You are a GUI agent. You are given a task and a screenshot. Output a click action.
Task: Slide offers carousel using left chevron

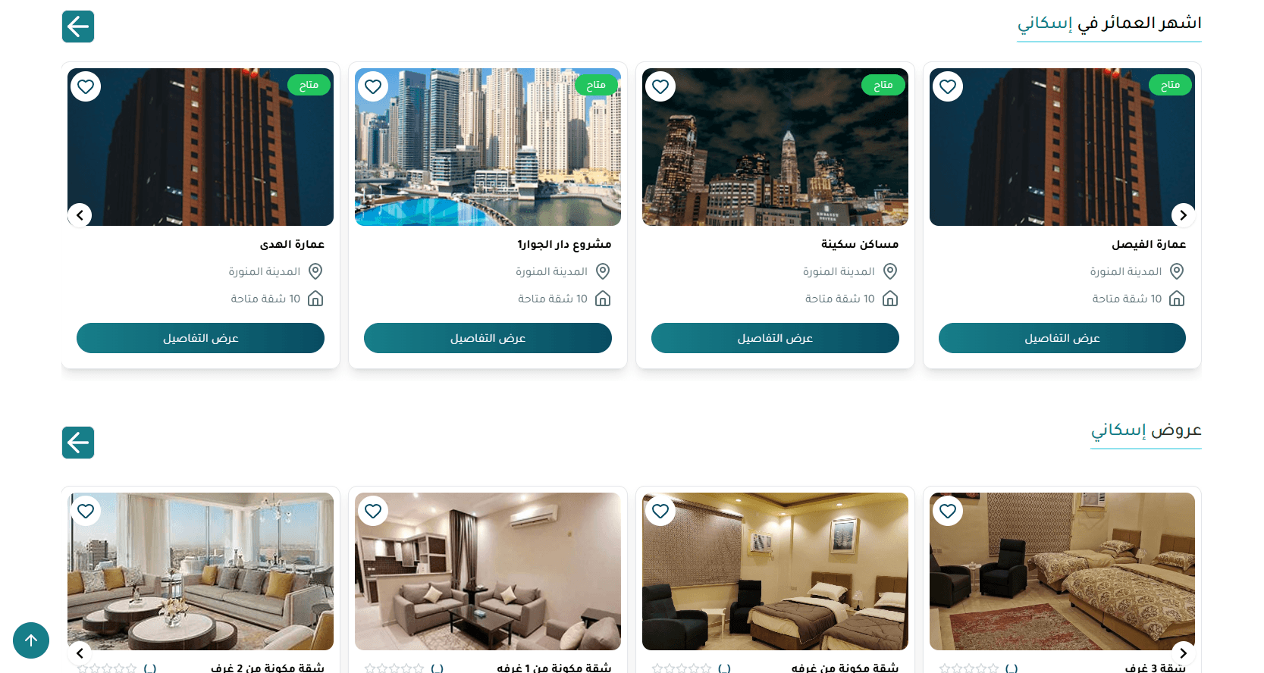click(80, 653)
